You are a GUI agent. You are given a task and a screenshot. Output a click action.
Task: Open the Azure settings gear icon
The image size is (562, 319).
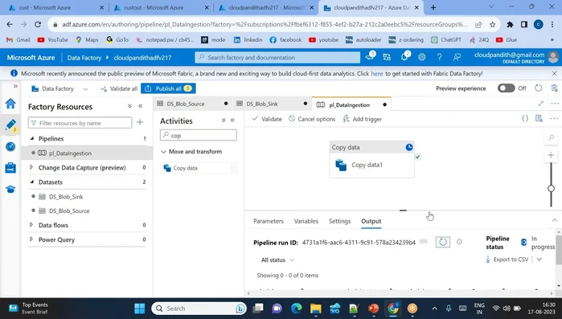[422, 57]
